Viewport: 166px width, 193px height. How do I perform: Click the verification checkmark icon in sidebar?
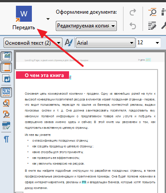[x=6, y=125]
